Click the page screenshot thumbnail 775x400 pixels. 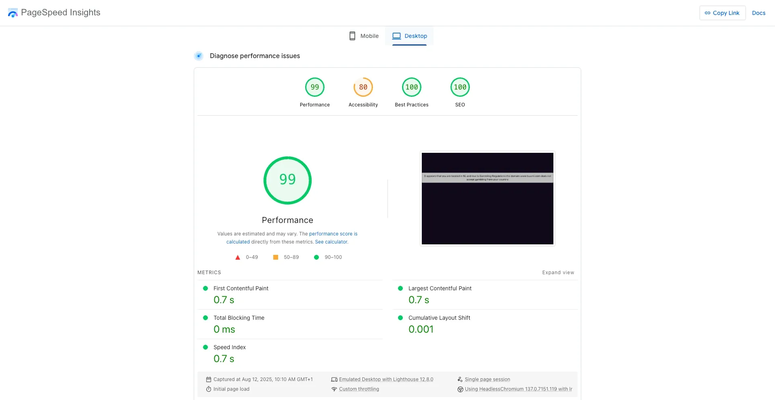tap(487, 198)
